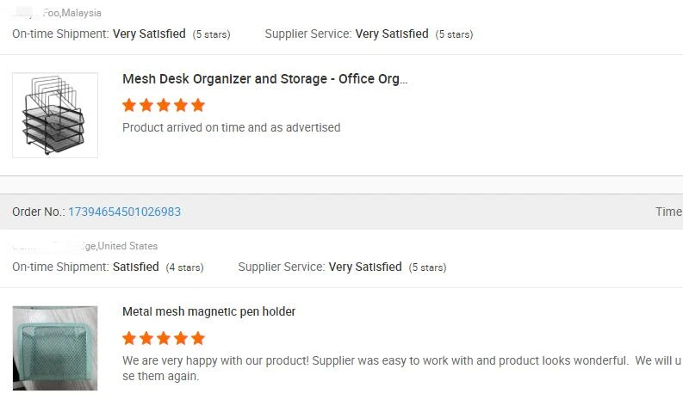Click the green pen holder review photo
Image resolution: width=683 pixels, height=412 pixels.
pyautogui.click(x=55, y=347)
